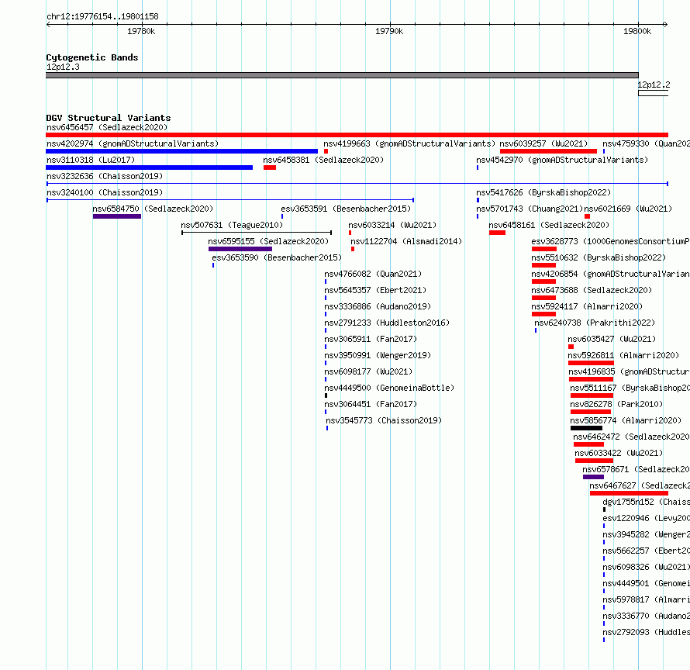Open the nsv4202974 (gnomADStructuralVariants) label

coord(133,143)
